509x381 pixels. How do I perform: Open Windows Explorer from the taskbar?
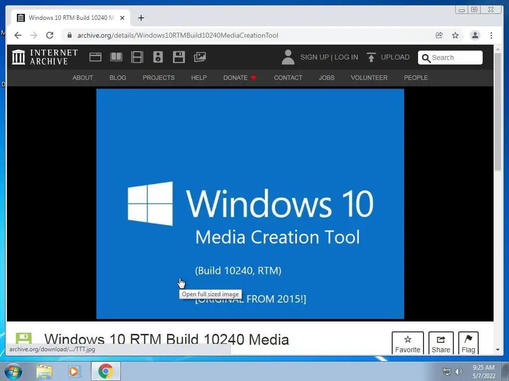click(x=44, y=372)
